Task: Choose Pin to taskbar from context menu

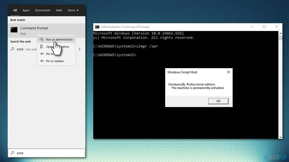Action: coord(56,61)
